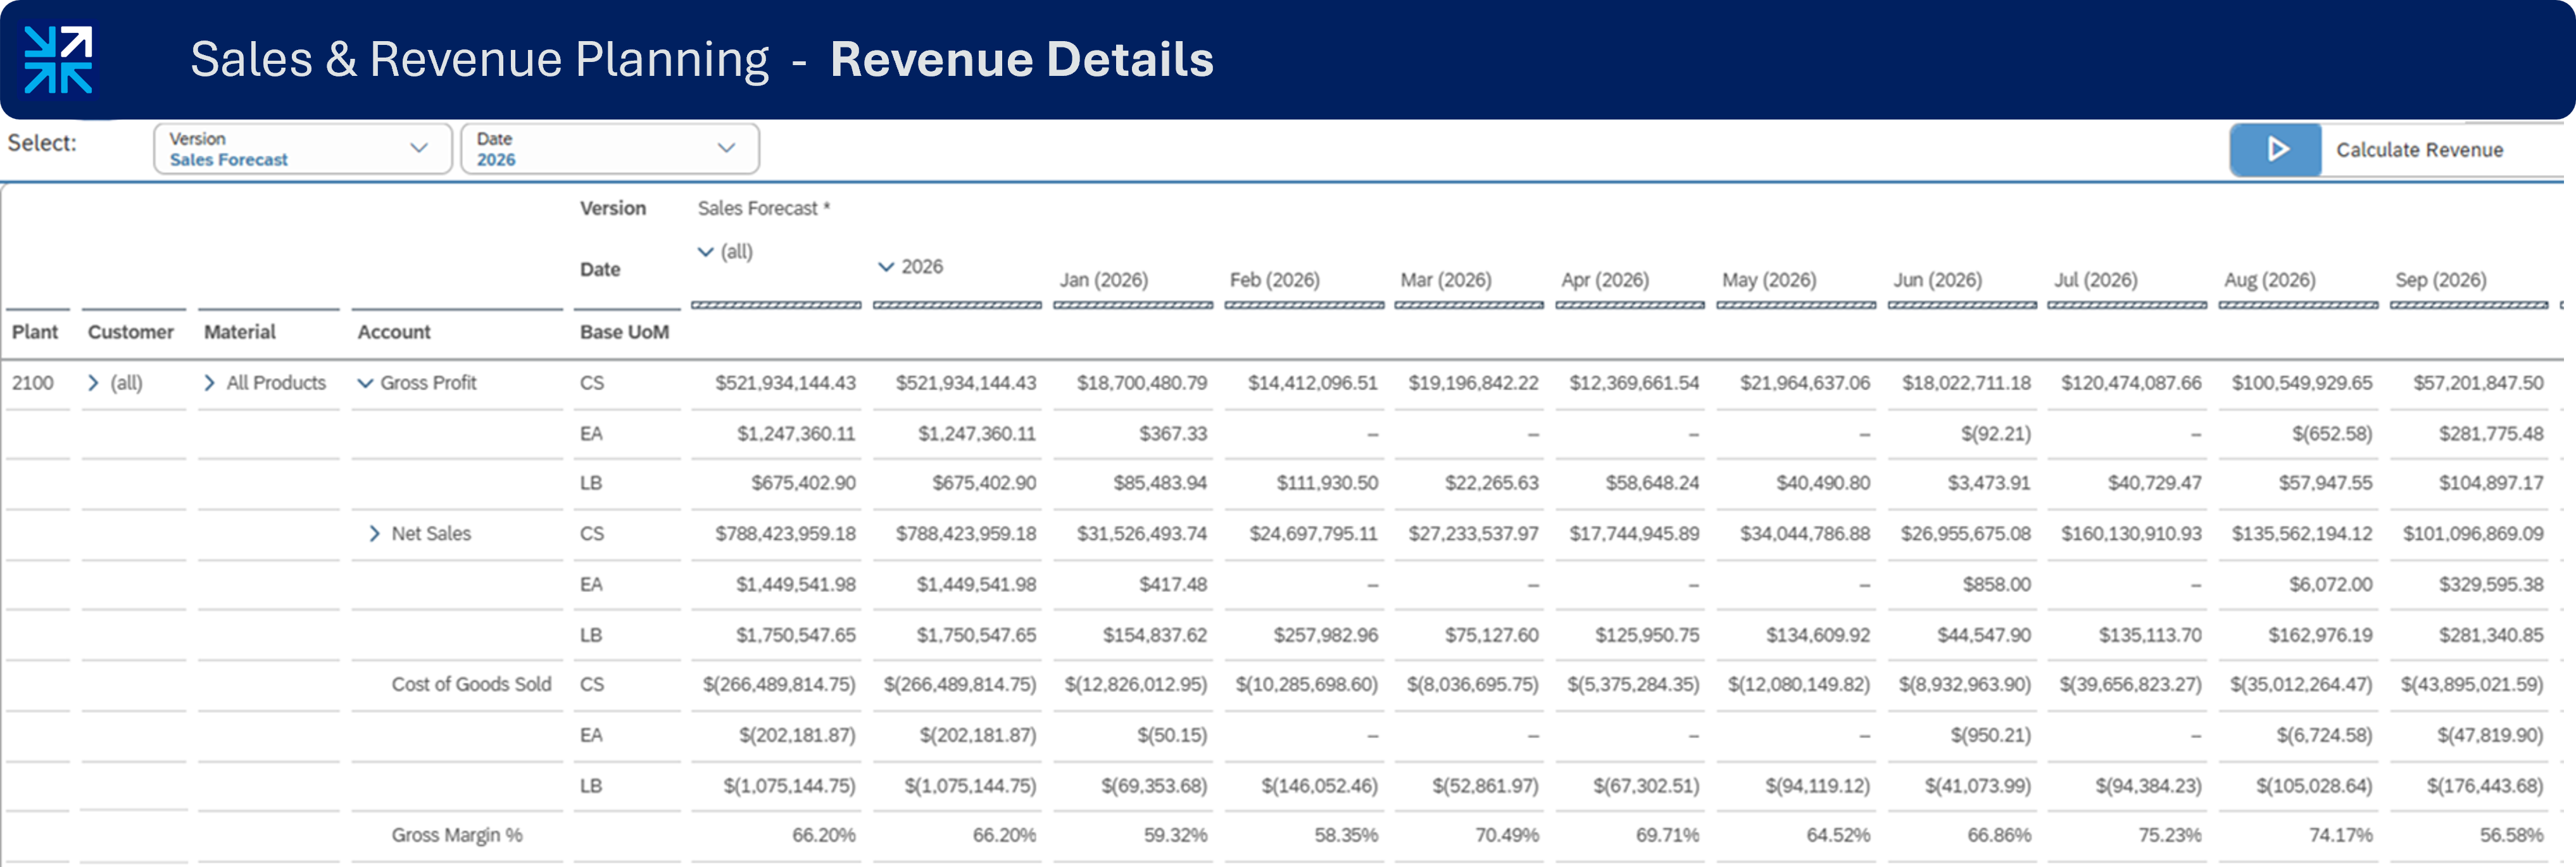Collapse the Gross Profit account hierarchy

click(x=367, y=383)
